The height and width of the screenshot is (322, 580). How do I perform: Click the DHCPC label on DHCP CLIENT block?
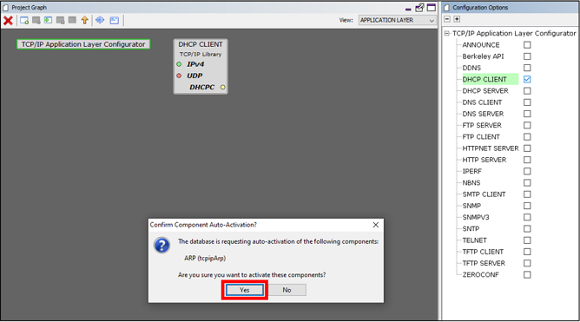coord(202,88)
